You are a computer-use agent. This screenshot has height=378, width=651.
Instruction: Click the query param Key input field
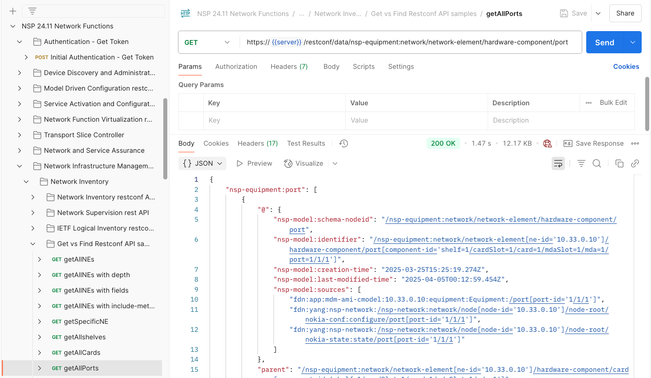tap(274, 120)
